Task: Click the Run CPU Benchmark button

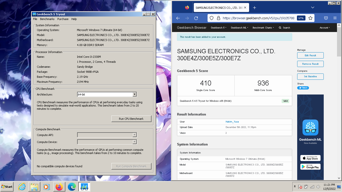Action: coord(131,119)
